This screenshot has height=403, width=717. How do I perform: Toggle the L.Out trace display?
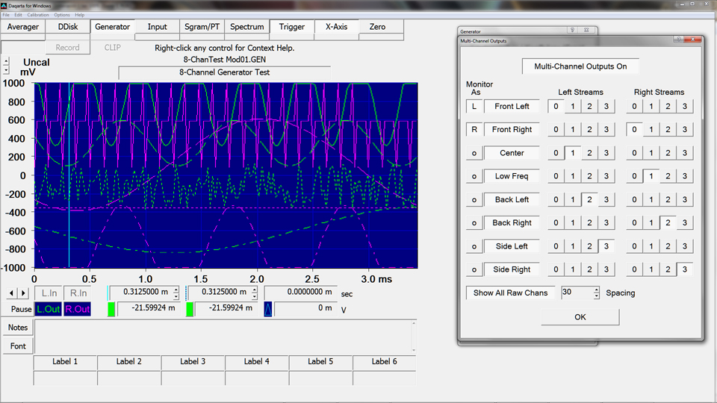pyautogui.click(x=49, y=309)
